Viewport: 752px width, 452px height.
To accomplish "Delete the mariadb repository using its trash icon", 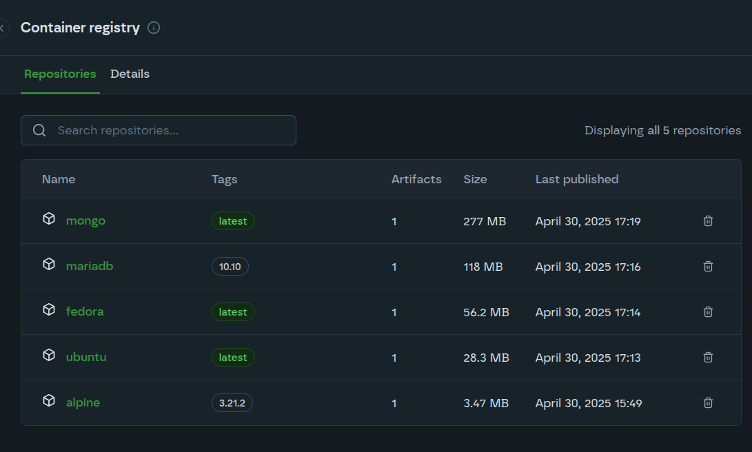I will click(708, 266).
